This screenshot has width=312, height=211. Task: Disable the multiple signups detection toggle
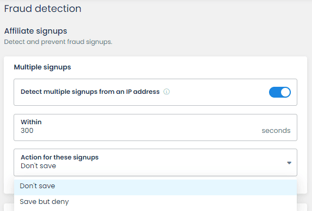280,92
